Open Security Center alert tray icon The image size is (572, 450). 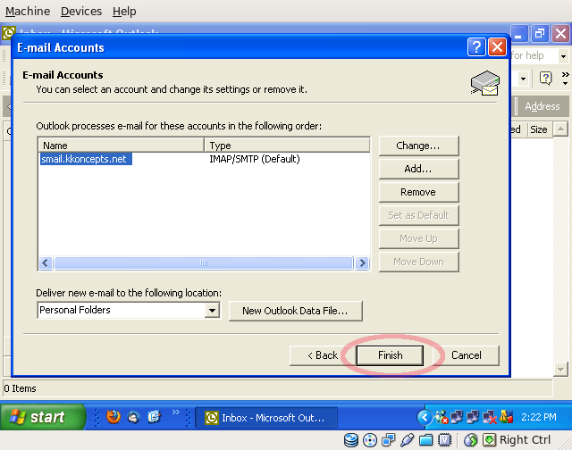point(507,417)
